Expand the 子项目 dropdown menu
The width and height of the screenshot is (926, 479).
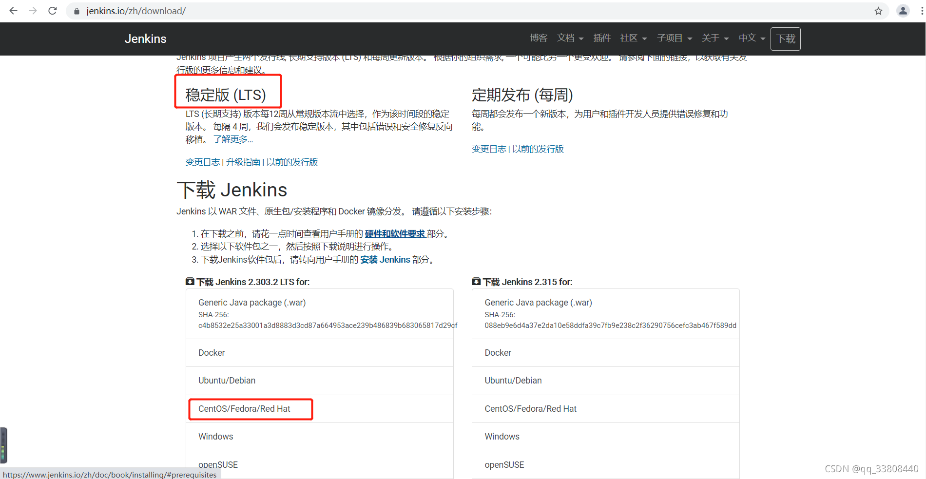coord(675,38)
